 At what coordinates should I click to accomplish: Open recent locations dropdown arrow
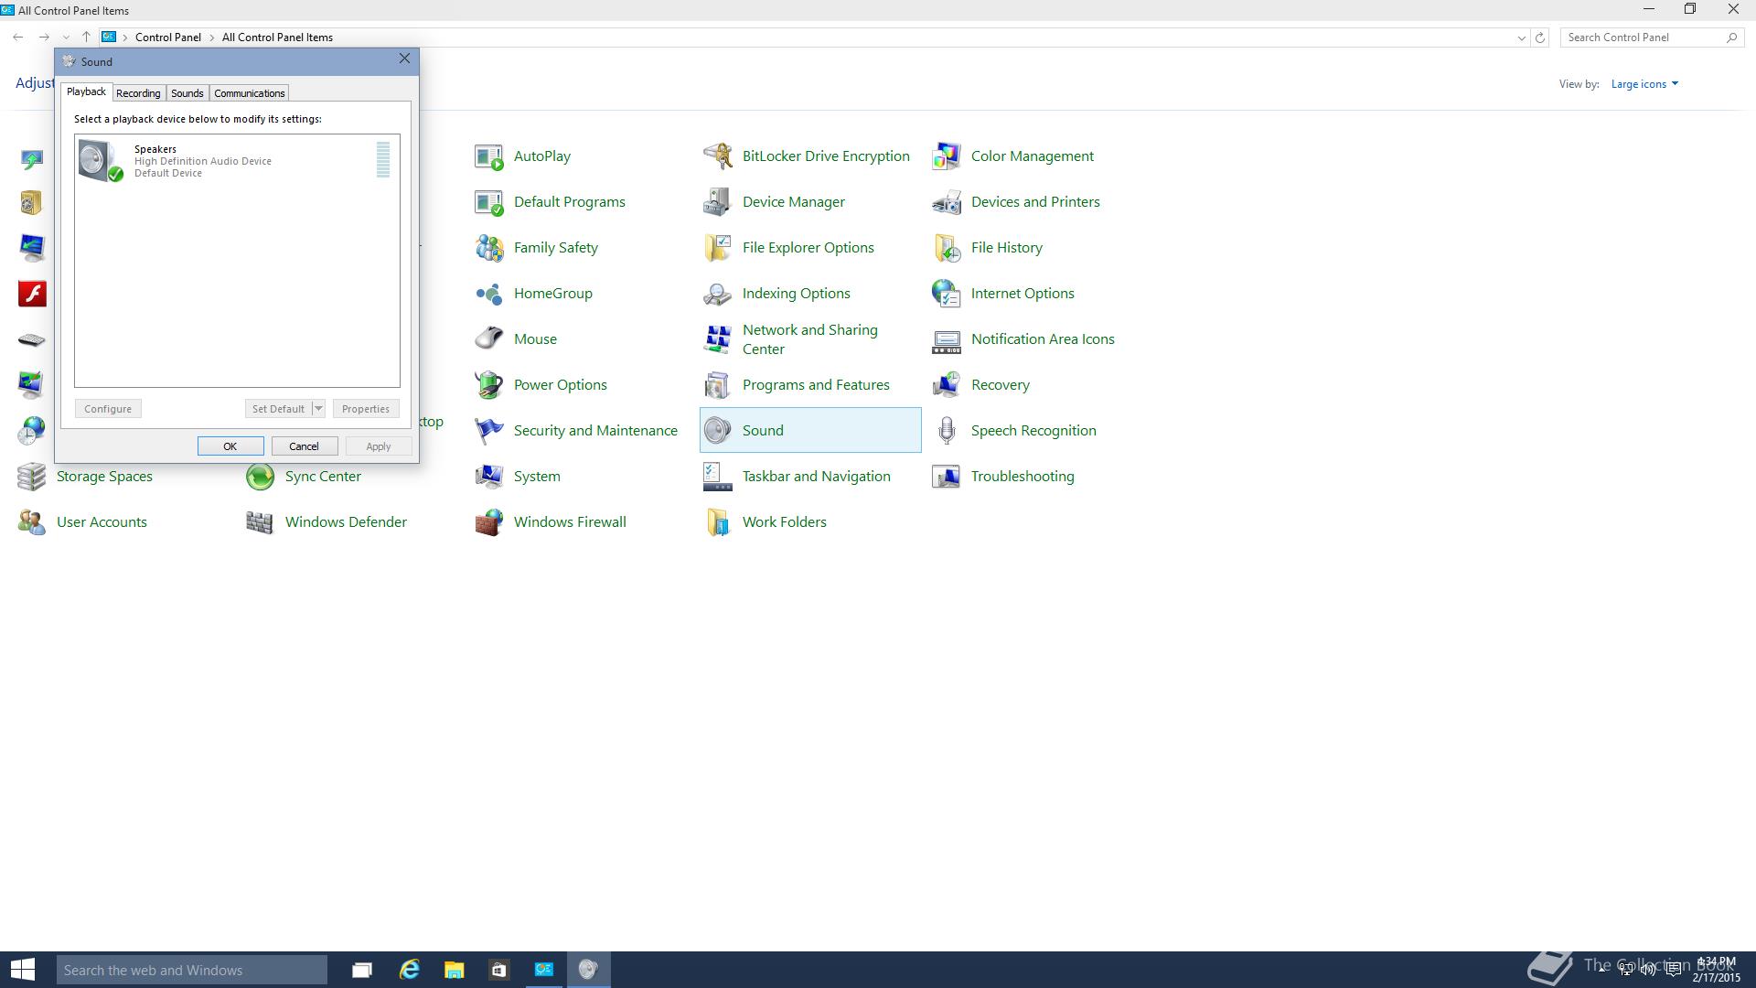pos(66,38)
